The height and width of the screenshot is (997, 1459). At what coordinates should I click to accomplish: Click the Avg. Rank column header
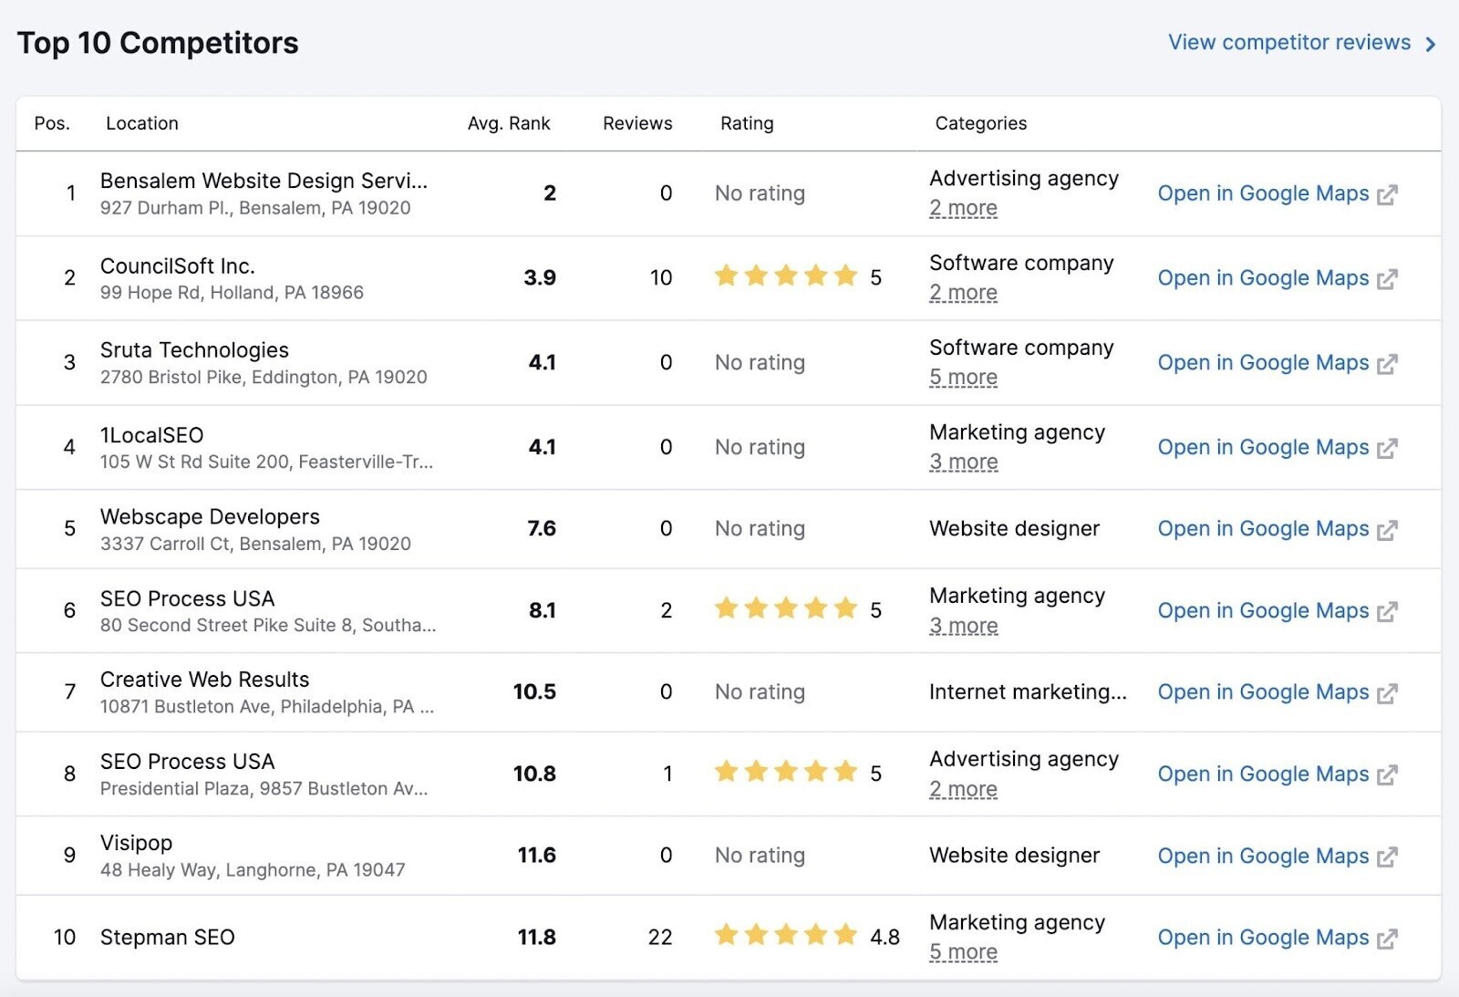[x=509, y=123]
